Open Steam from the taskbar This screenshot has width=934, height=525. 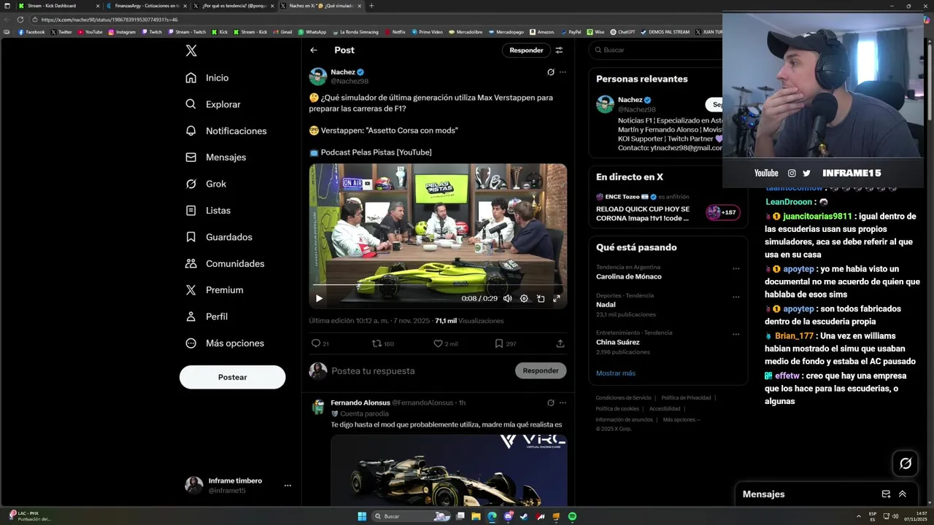click(524, 516)
